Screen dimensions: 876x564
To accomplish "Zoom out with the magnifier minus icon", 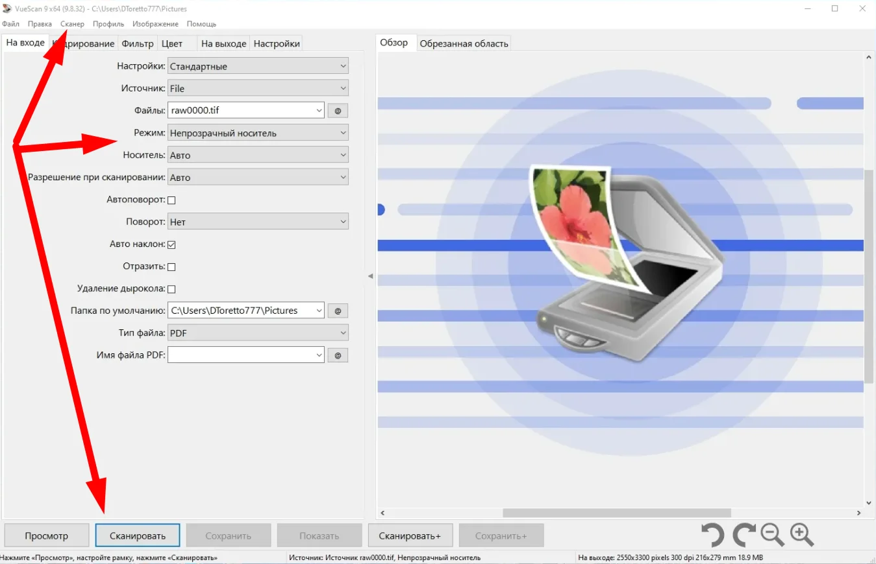I will pos(772,535).
